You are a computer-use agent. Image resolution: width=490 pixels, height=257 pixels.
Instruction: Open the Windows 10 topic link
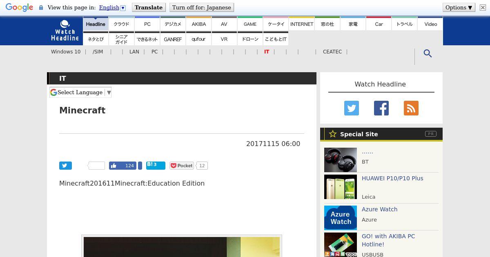[66, 52]
